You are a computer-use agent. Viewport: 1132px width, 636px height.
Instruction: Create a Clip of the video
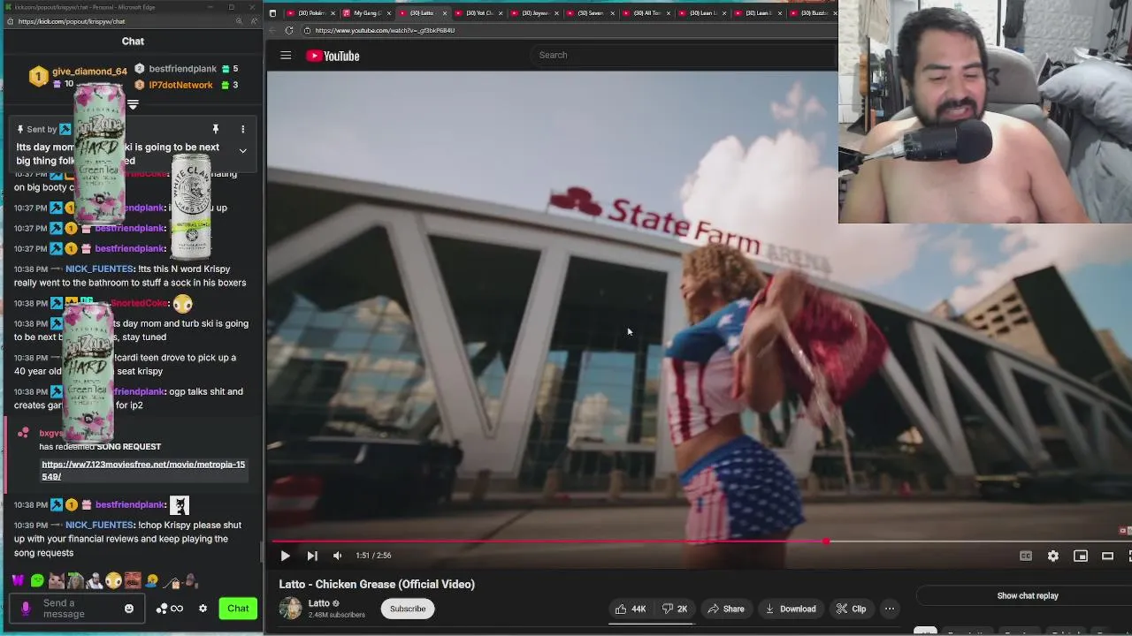pos(851,609)
